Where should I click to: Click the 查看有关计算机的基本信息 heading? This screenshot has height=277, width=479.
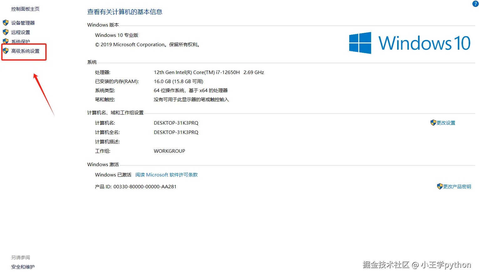click(125, 12)
